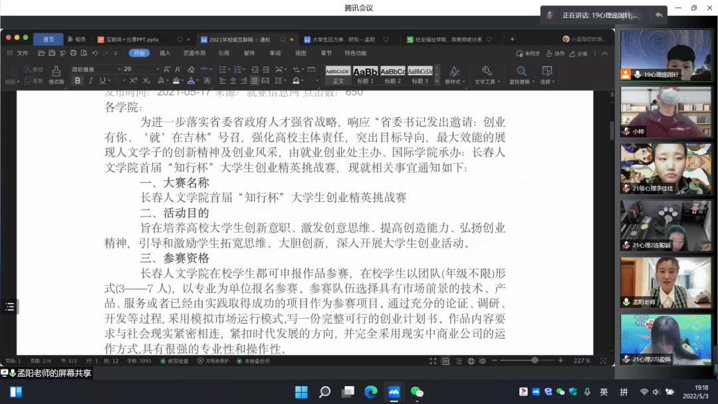Expand the line spacing dropdown arrow
Screen dimensions: 718x404
(x=285, y=81)
